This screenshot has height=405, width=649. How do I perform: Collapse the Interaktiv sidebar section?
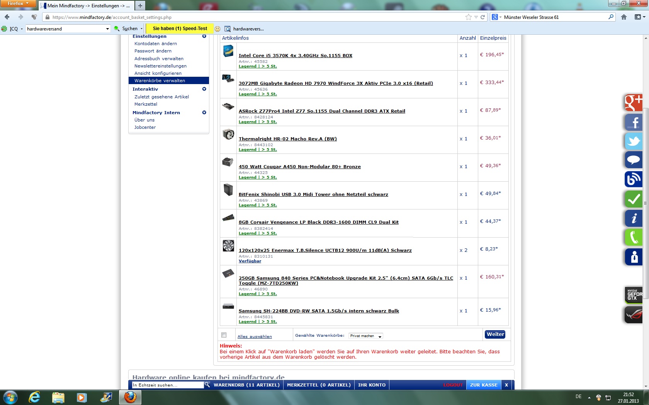(x=204, y=89)
